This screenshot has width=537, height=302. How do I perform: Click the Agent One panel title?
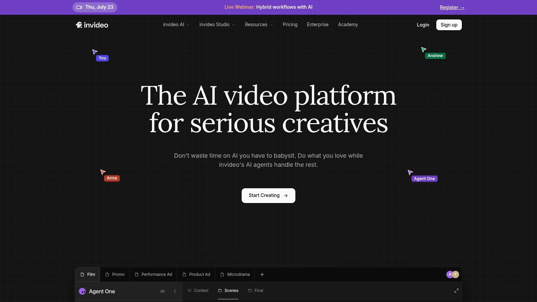102,291
